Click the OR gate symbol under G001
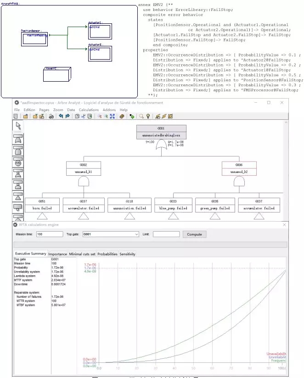 click(161, 145)
